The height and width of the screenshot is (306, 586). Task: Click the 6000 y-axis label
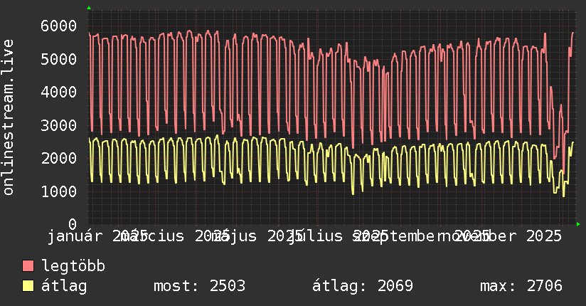(x=59, y=26)
